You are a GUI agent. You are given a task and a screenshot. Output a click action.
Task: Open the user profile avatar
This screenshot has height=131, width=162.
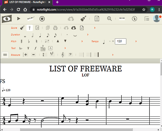point(157,19)
